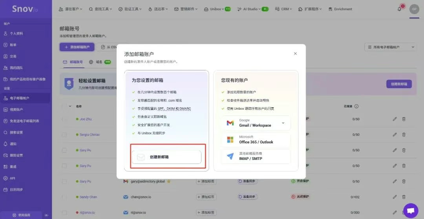This screenshot has width=424, height=219.
Task: Open 营销邮件 dropdown menu
Action: coord(186,9)
